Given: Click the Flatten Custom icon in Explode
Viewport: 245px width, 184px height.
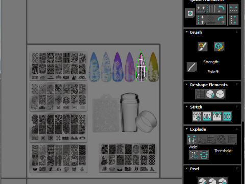Looking at the screenshot, I should click(232, 140).
